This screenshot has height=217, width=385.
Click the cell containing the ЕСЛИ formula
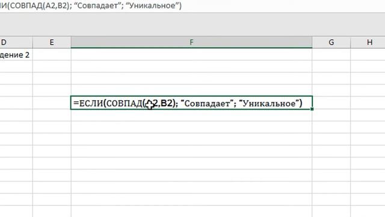[191, 103]
